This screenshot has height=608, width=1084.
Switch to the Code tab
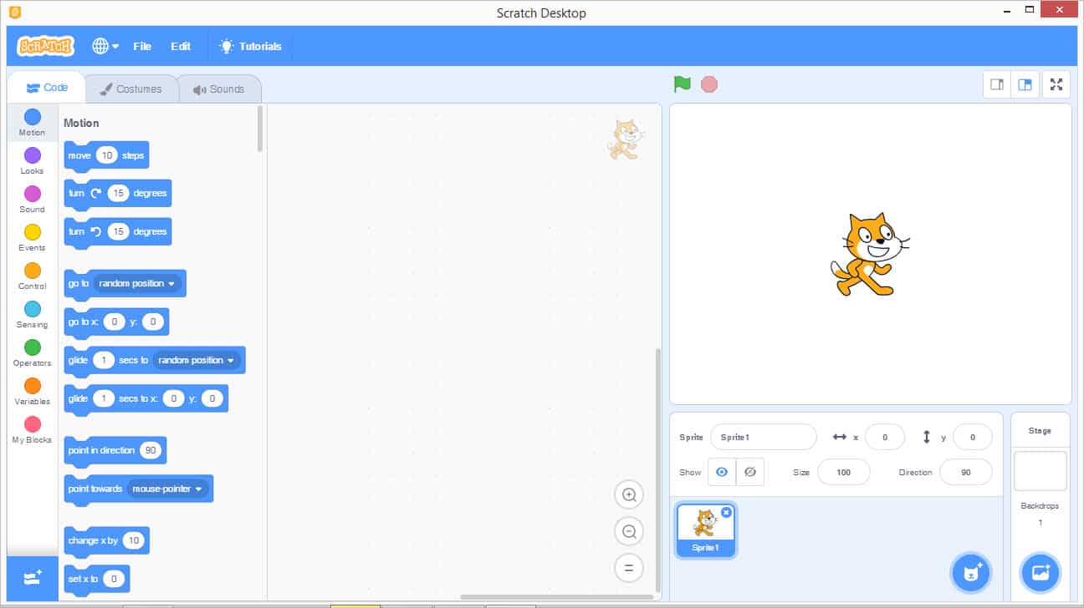pos(47,88)
